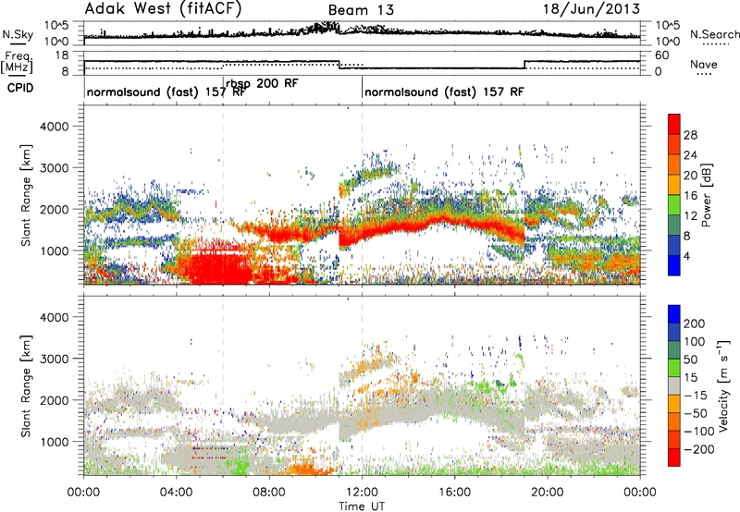Pick light green Velocity segment between 15 and 50

674,368
